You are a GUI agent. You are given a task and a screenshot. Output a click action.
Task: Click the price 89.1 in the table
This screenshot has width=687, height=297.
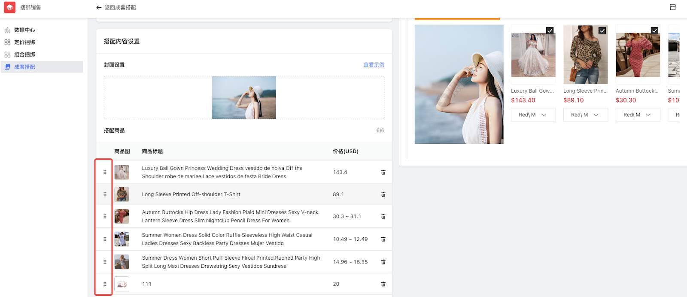point(338,194)
